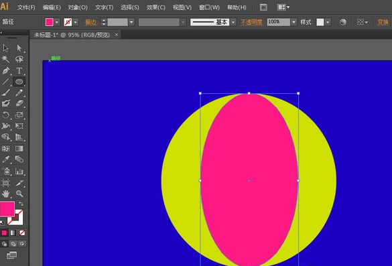Enable Draw Normal mode
Image resolution: width=392 pixels, height=266 pixels.
coord(4,244)
